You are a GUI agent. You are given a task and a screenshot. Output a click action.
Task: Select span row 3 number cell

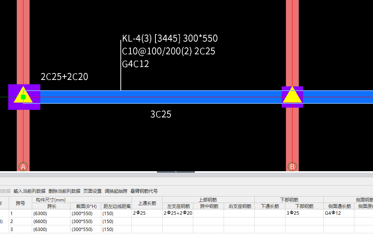tap(20, 229)
